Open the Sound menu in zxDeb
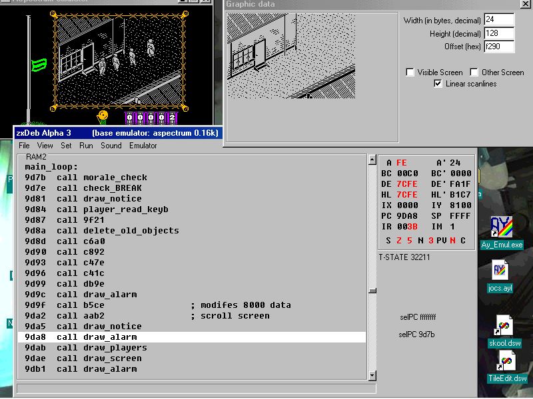The height and width of the screenshot is (399, 533). coord(111,146)
